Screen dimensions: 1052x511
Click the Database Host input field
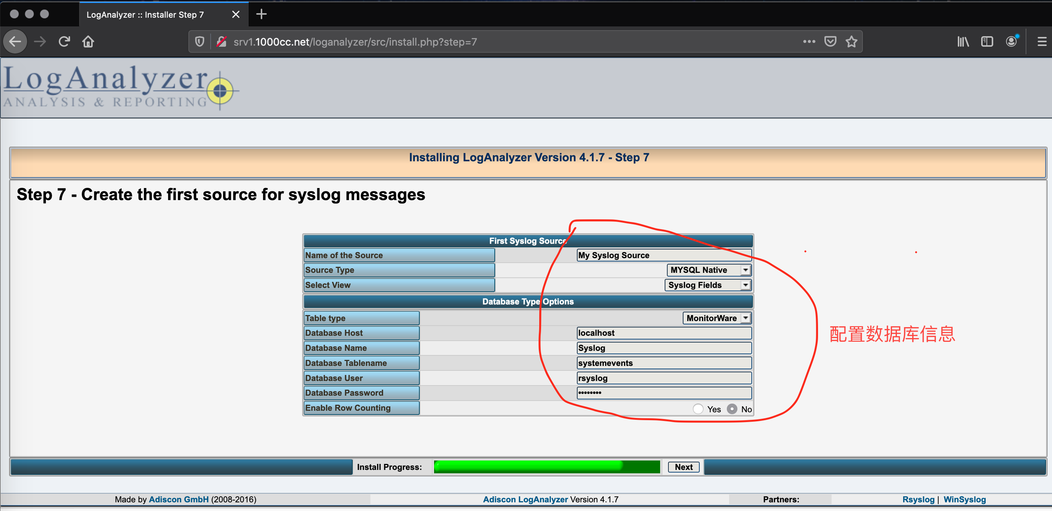(664, 333)
